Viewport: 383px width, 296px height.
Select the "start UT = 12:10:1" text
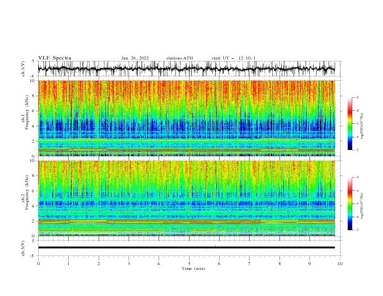234,58
